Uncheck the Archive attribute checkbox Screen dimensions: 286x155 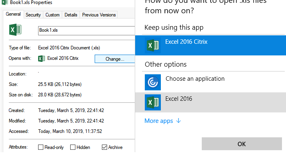105,147
